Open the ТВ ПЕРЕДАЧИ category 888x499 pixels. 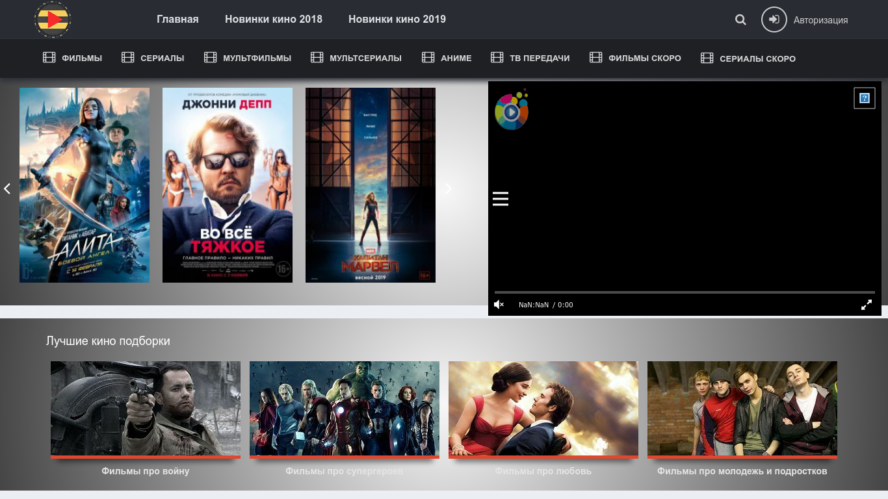coord(540,58)
